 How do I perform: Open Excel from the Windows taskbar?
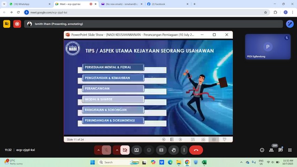pyautogui.click(x=204, y=162)
